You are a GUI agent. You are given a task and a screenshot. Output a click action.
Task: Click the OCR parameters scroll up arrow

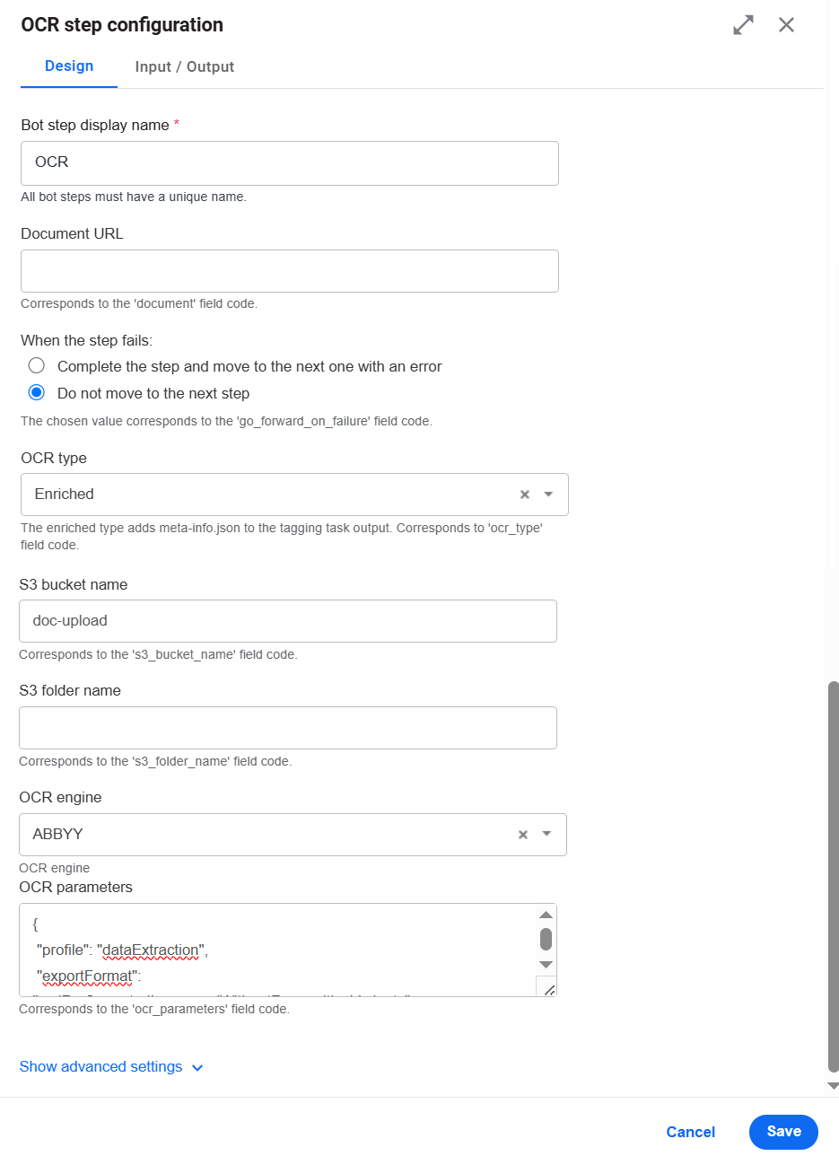coord(546,915)
